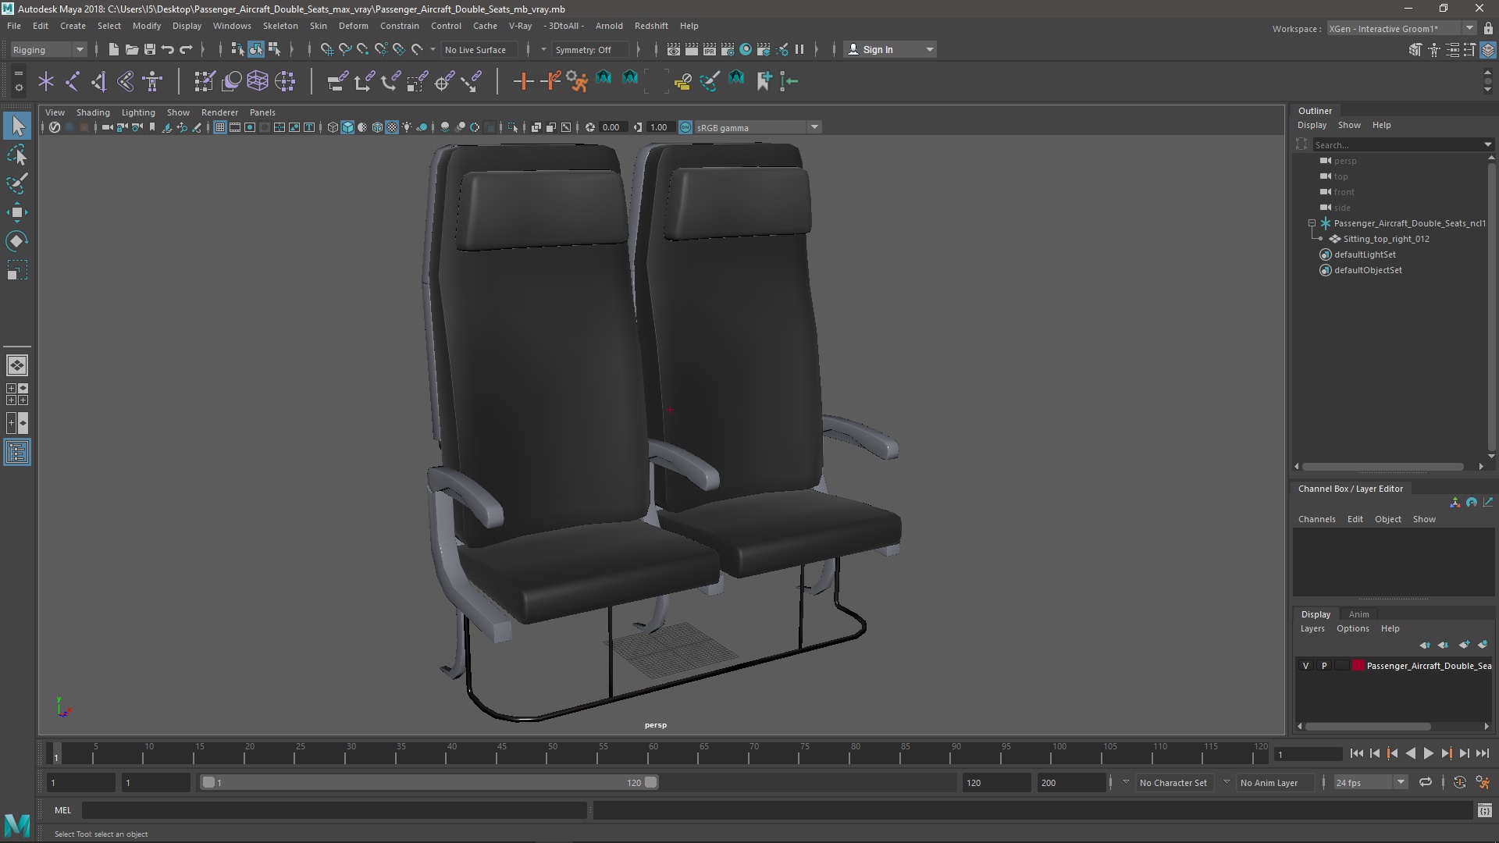The width and height of the screenshot is (1499, 843).
Task: Open the Rigging menu set dropdown
Action: click(x=48, y=49)
